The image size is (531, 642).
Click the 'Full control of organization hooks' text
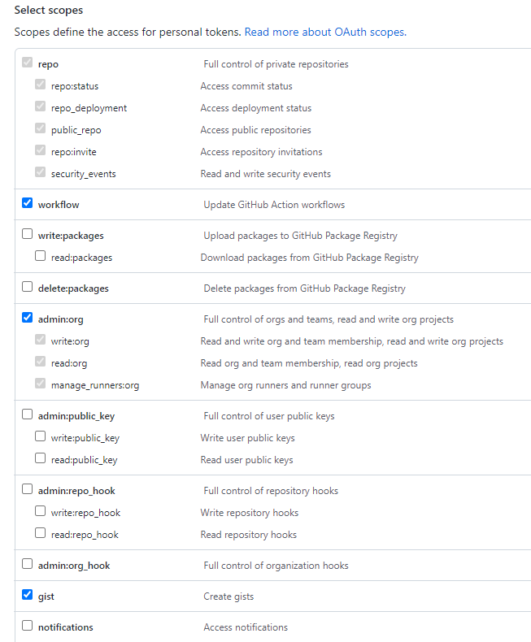(x=276, y=566)
